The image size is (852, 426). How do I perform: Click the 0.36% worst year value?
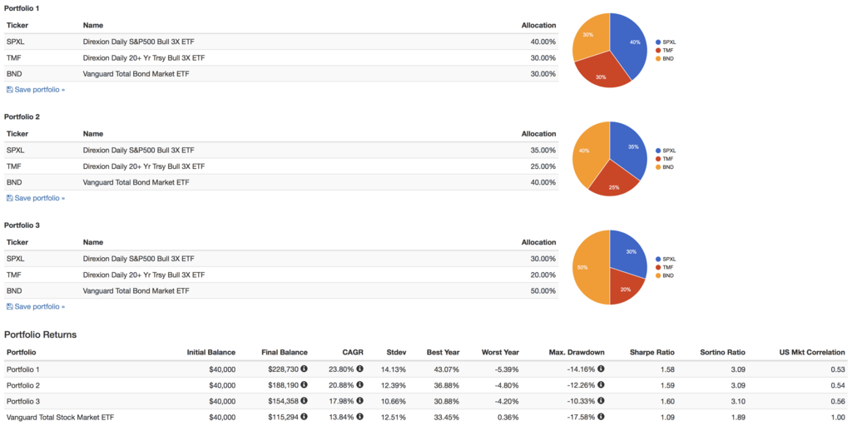pyautogui.click(x=508, y=417)
